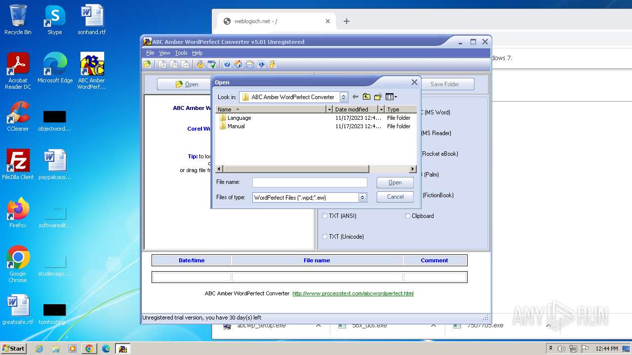The width and height of the screenshot is (632, 355).
Task: Go back using arrow in Open dialog
Action: (x=355, y=97)
